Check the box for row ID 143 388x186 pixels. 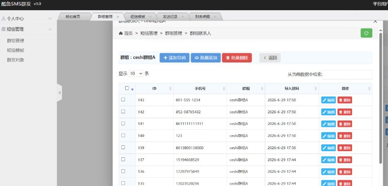pyautogui.click(x=123, y=99)
